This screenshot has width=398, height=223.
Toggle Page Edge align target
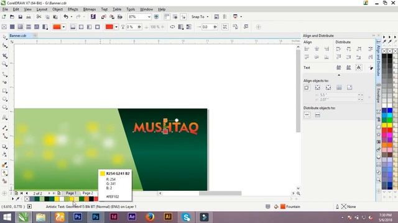(x=318, y=88)
